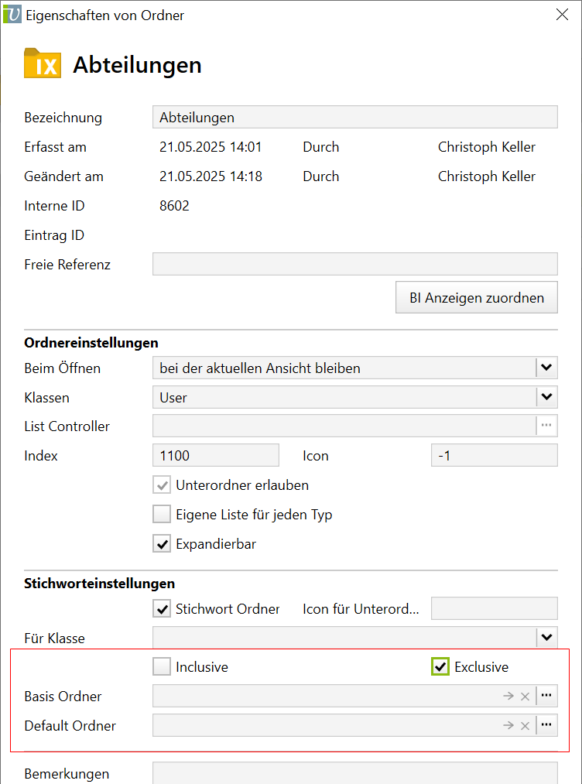This screenshot has height=784, width=582.
Task: Uncheck the Stichwort Ordner checkbox
Action: coord(162,609)
